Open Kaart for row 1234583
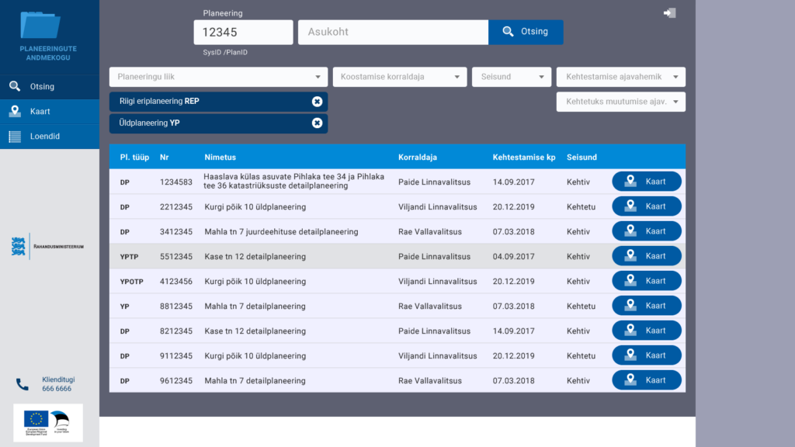Viewport: 795px width, 447px height. tap(647, 182)
